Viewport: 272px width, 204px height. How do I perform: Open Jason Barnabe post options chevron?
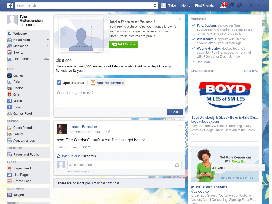180,126
